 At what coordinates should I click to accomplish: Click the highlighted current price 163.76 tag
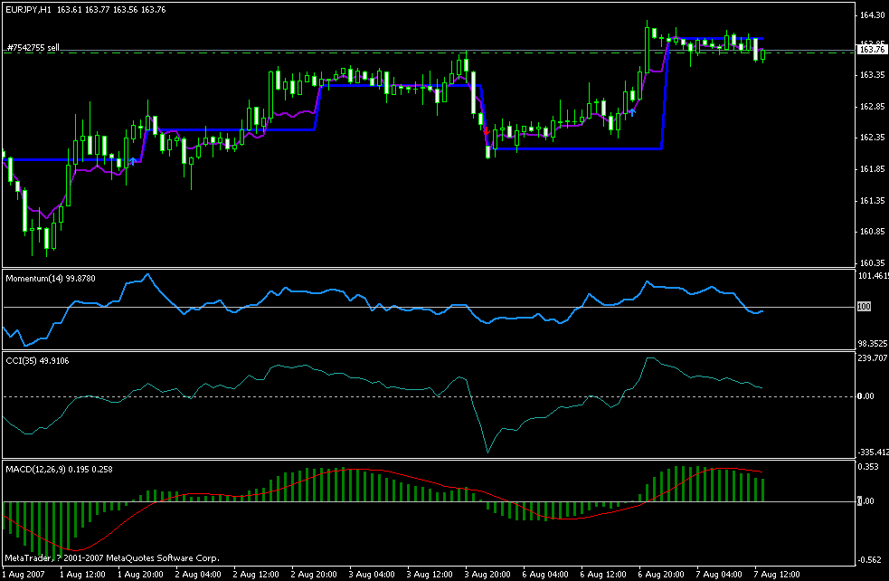[x=871, y=50]
